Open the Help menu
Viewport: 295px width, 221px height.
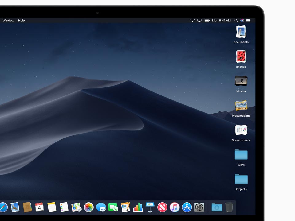tap(21, 20)
